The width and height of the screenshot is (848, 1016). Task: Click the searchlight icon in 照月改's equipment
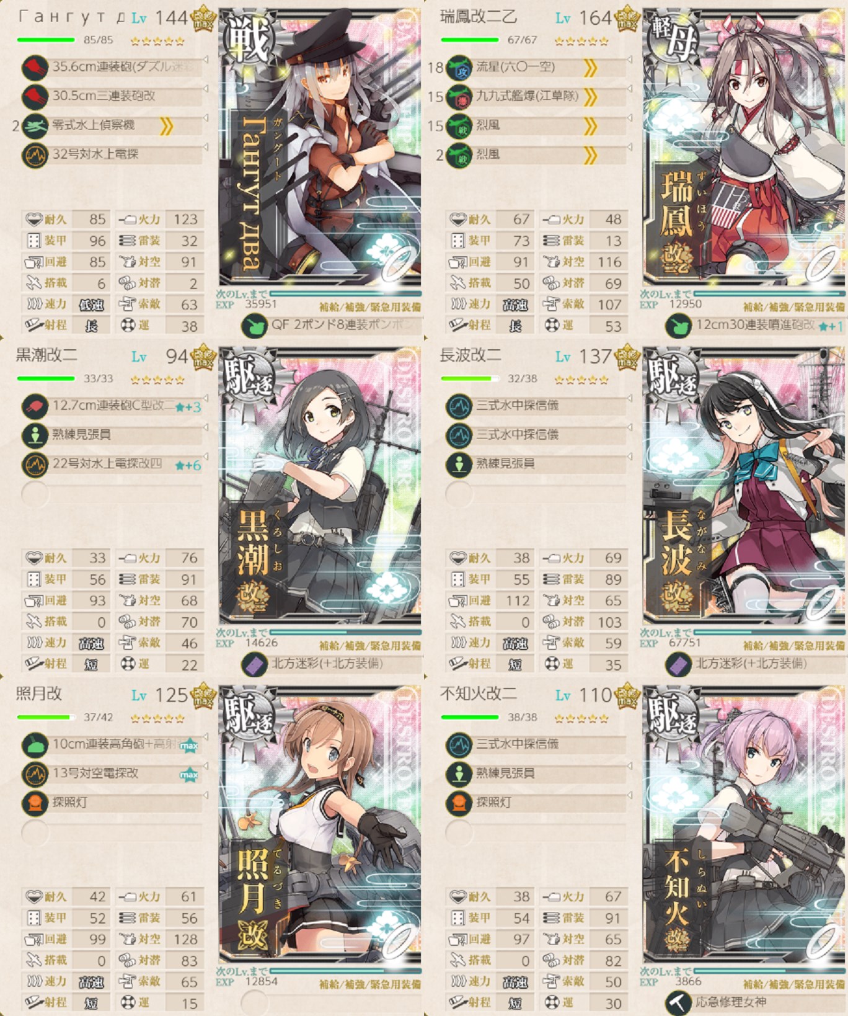tap(35, 803)
